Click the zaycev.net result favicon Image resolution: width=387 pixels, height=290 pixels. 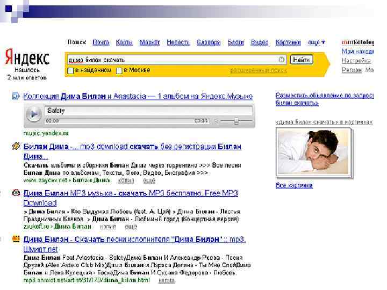pyautogui.click(x=16, y=146)
